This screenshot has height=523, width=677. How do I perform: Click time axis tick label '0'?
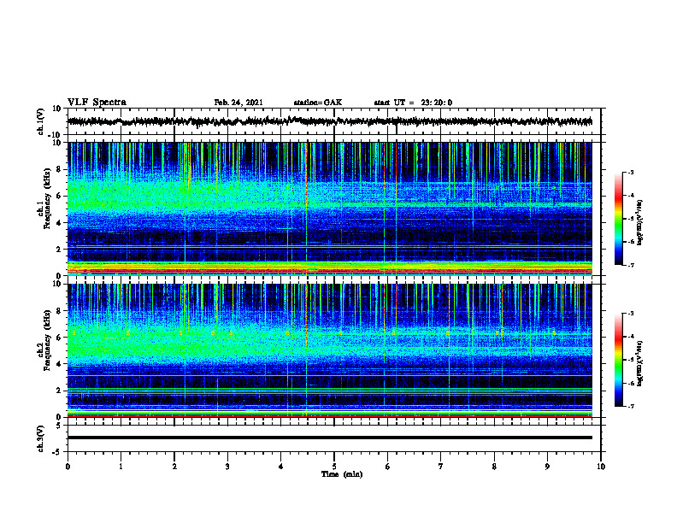point(68,467)
